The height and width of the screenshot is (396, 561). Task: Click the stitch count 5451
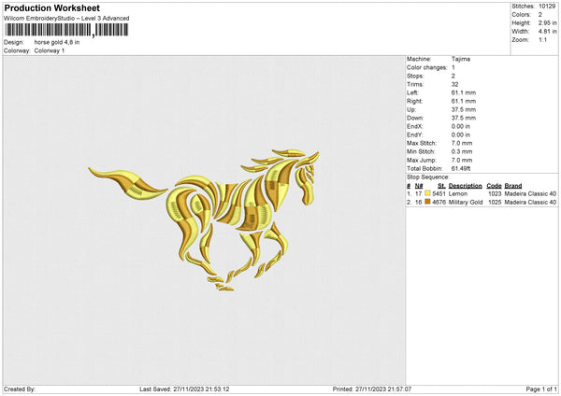(x=439, y=193)
